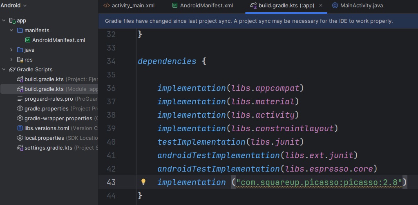Click the AndroidManifest.xml tab icon
418x205 pixels.
(175, 6)
